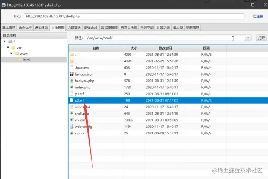
Task: Click the index.php file icon
Action: (x=72, y=87)
